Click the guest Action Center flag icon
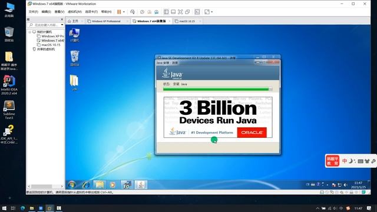Viewport: 377px width, 212px height. point(334,185)
